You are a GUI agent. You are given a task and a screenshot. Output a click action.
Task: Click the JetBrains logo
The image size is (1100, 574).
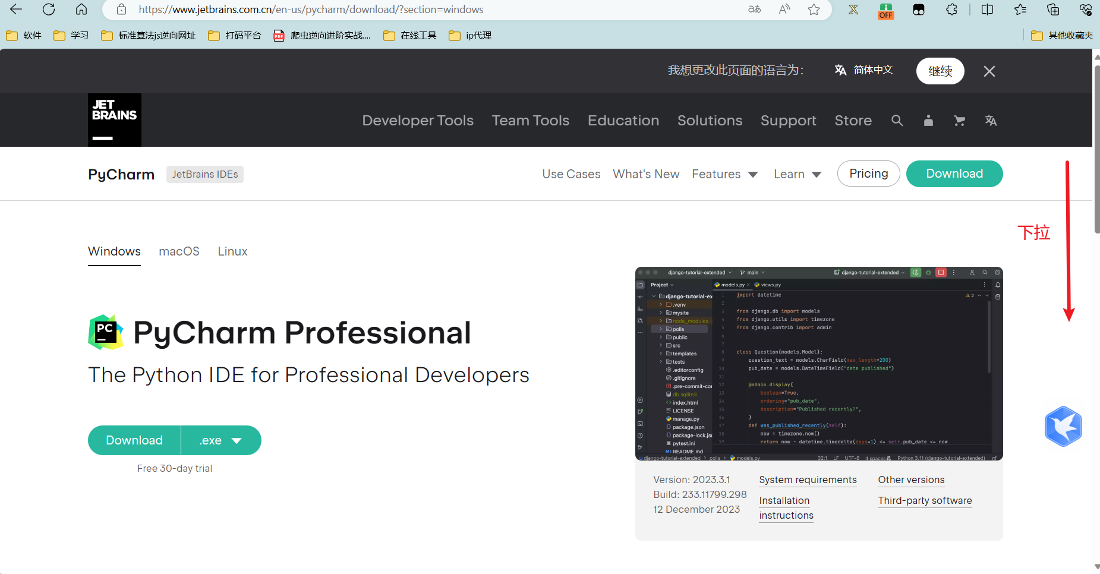click(x=115, y=120)
